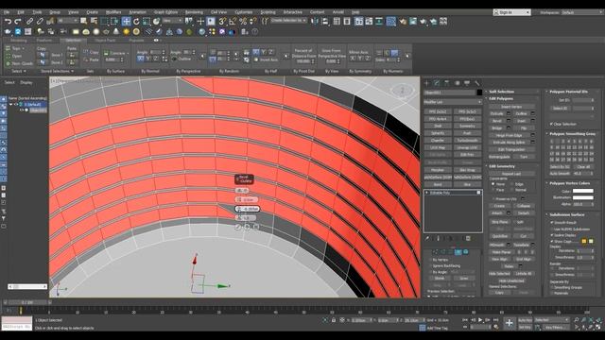
Task: Open the Stored Selections dropdown in ribbon
Action: coord(57,72)
